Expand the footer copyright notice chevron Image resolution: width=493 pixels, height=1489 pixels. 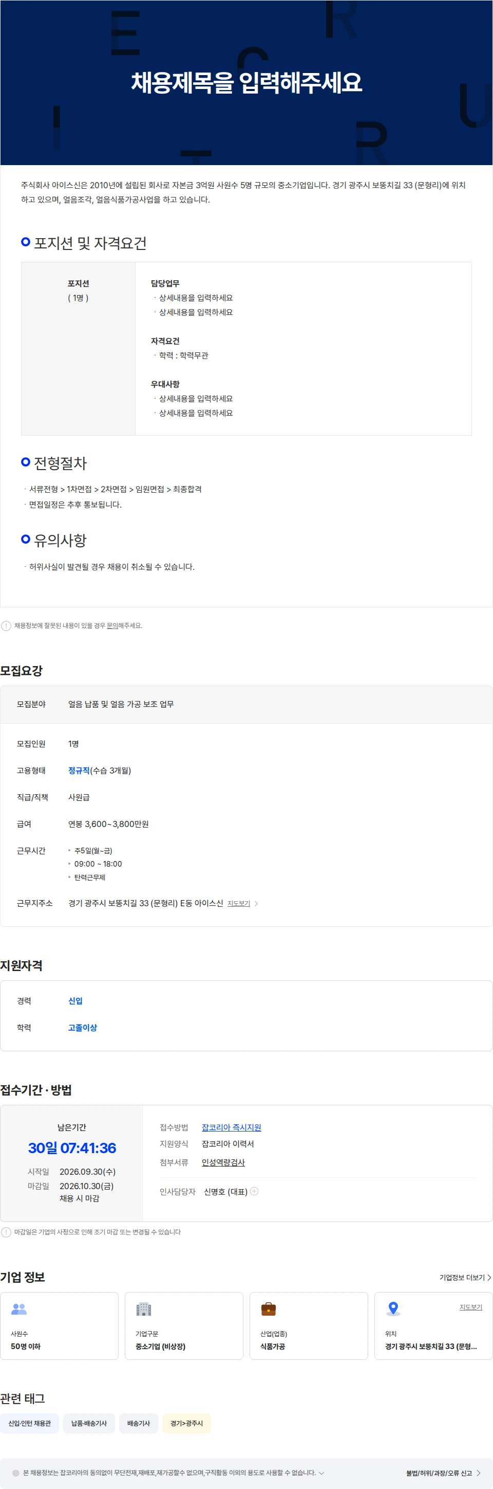(321, 1473)
